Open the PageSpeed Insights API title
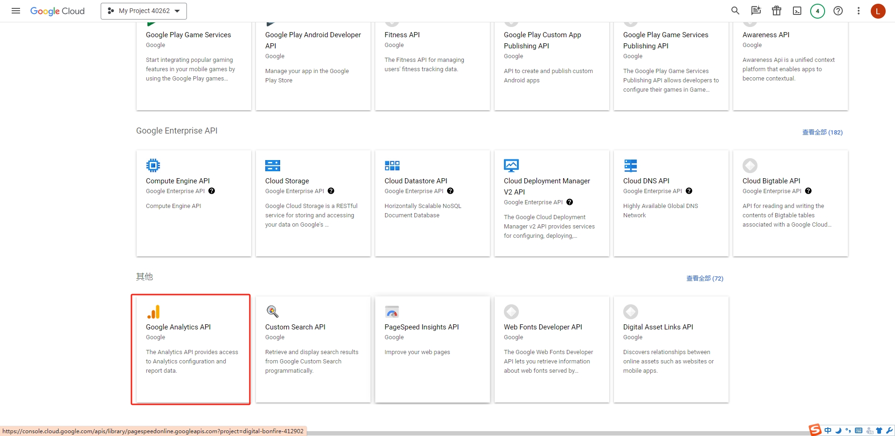 tap(421, 327)
